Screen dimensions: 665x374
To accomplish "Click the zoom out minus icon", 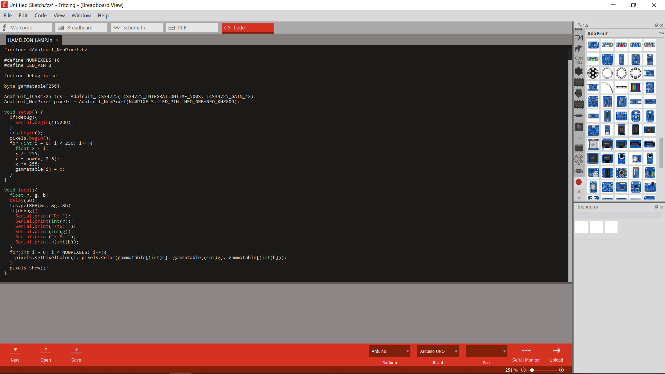I will pyautogui.click(x=523, y=370).
